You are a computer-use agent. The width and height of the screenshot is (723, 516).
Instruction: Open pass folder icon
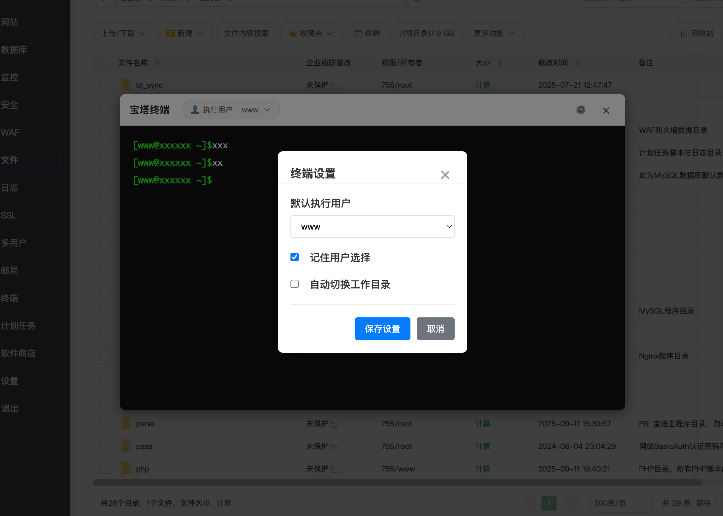pos(126,446)
